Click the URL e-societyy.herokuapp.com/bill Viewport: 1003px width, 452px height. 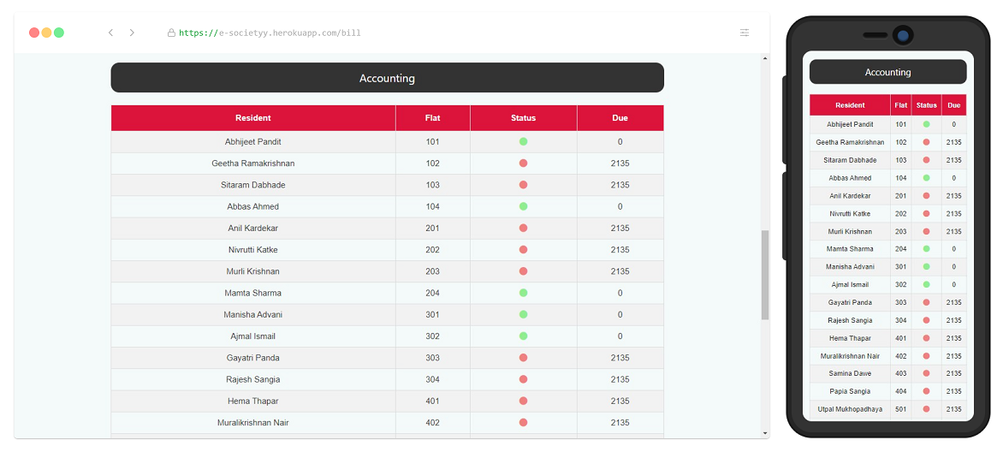coord(270,33)
